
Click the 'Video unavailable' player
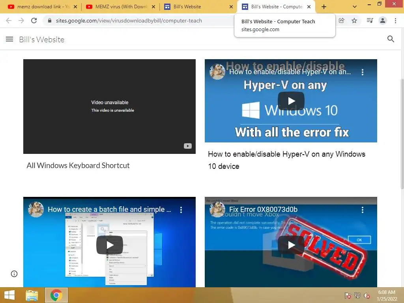click(x=110, y=107)
